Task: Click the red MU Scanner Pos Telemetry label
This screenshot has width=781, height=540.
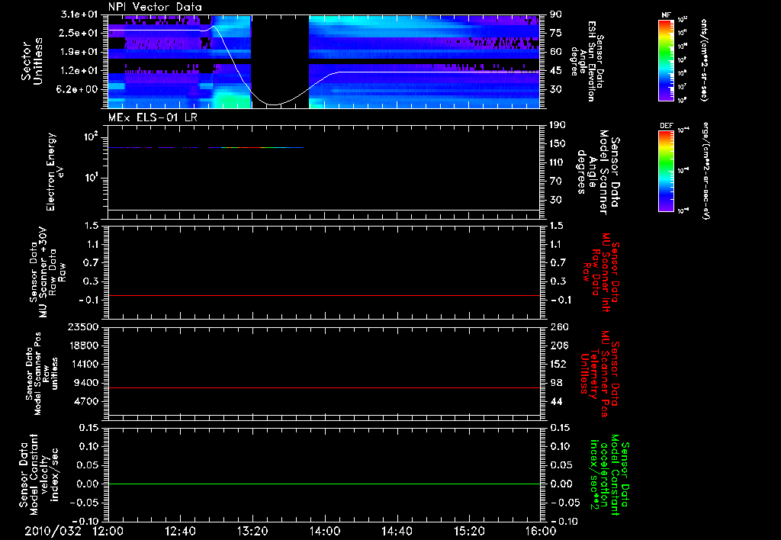Action: tap(599, 374)
